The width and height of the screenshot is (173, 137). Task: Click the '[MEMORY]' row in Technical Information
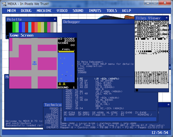105,127
